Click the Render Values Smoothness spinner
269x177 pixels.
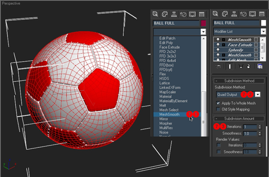(259, 152)
